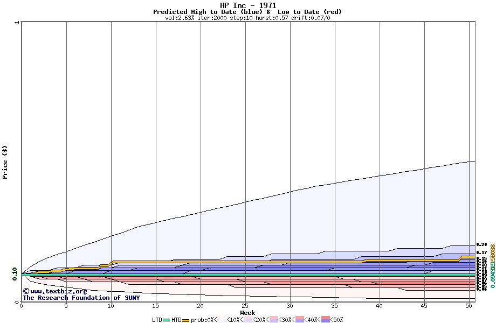This screenshot has width=496, height=323.
Task: Click the legend swatch before <50%
Action: (x=326, y=319)
